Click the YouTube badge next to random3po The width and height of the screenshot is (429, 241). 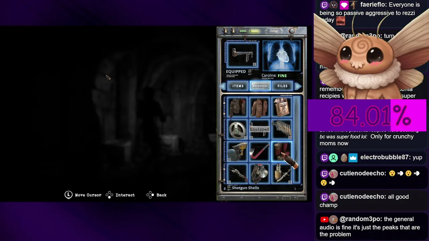[324, 220]
